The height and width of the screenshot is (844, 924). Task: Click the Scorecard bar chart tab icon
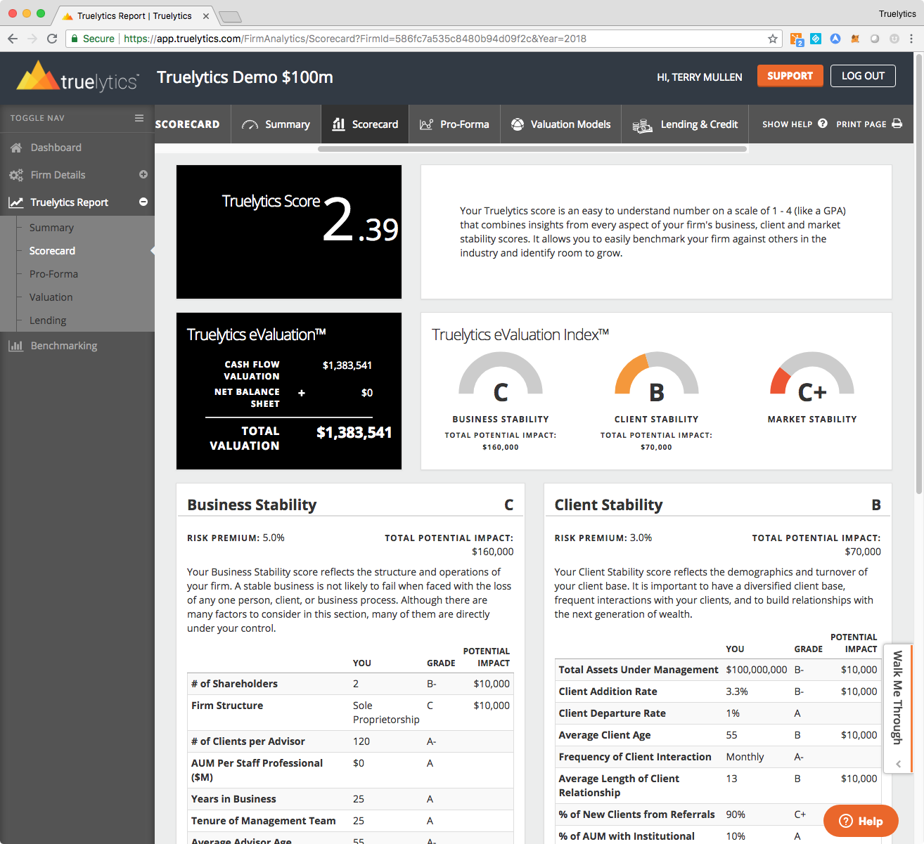[x=338, y=124]
